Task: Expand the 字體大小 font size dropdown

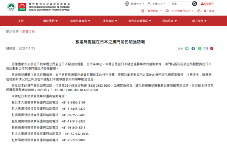Action: coord(159,4)
